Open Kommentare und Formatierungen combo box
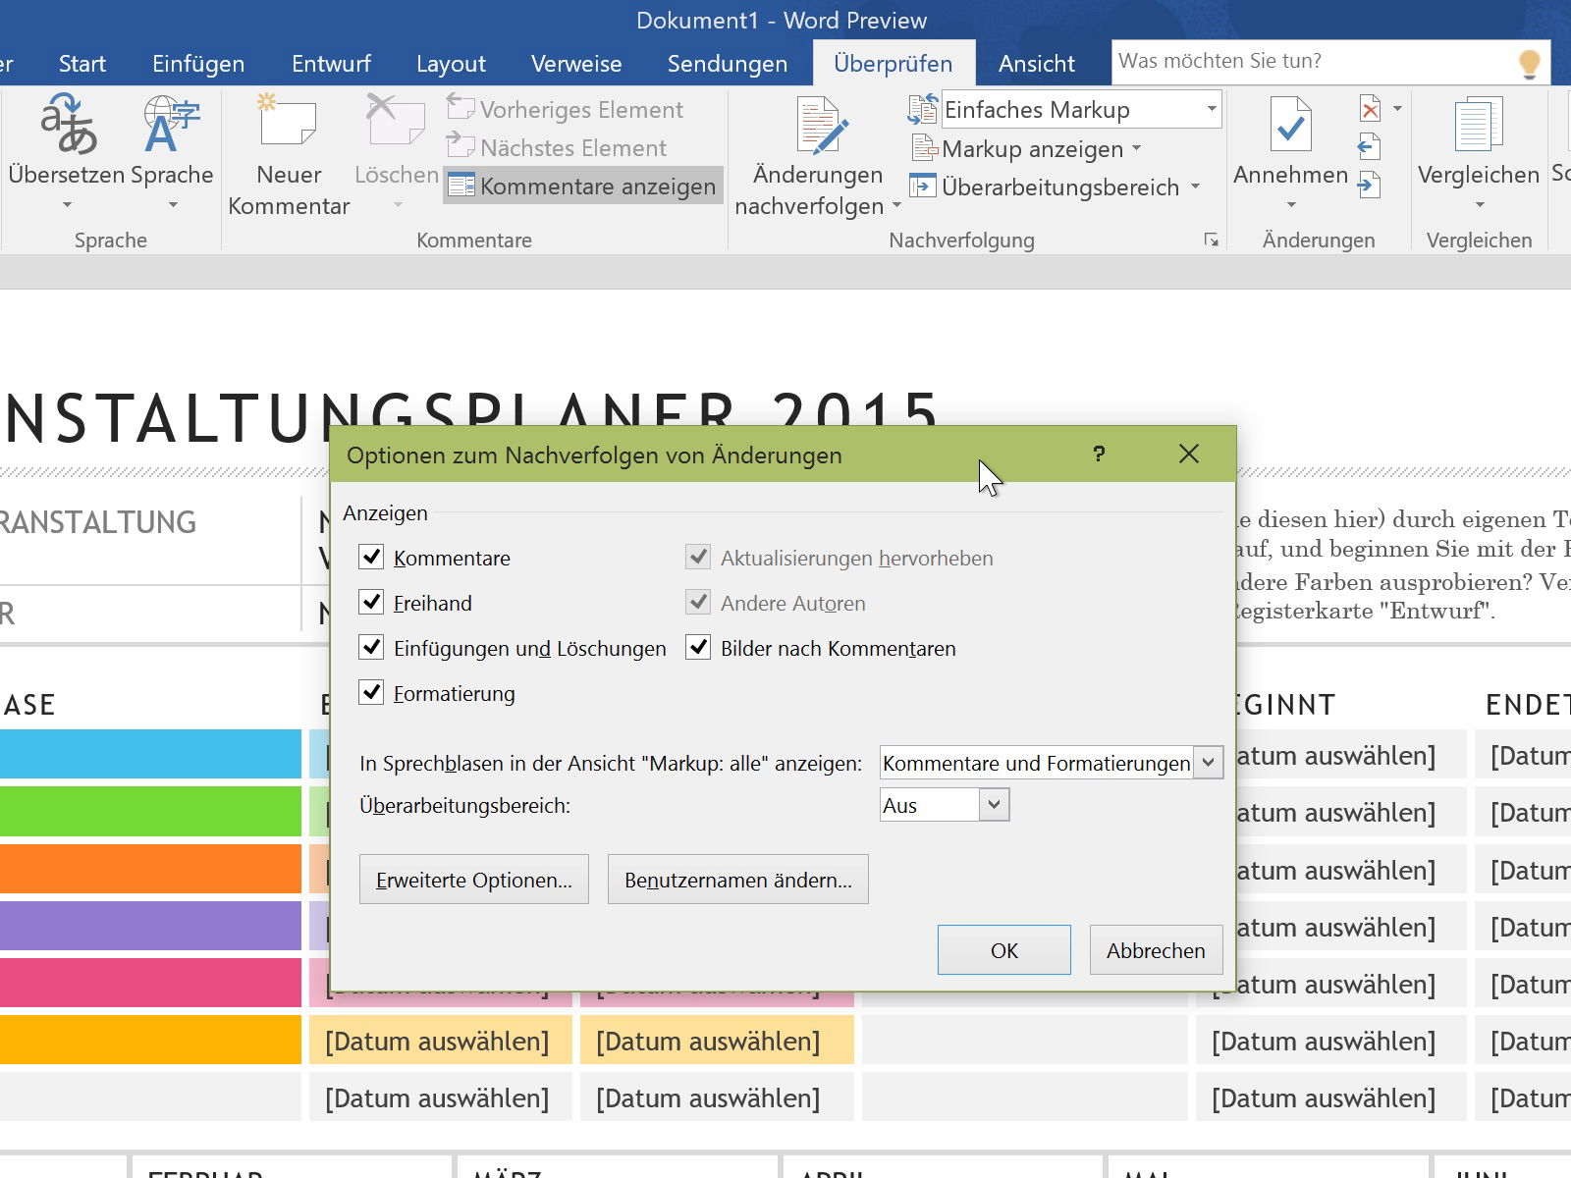 point(1052,763)
